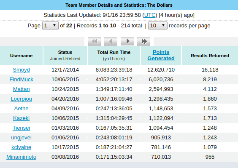
Task: Select the kclyaine username link
Action: click(x=21, y=147)
